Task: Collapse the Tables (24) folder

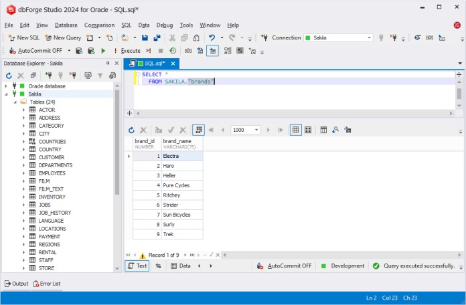Action: 15,102
